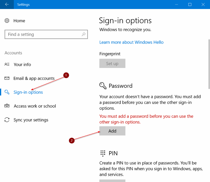Open Learn more about Windows Hello link
This screenshot has height=182, width=210.
[x=131, y=42]
